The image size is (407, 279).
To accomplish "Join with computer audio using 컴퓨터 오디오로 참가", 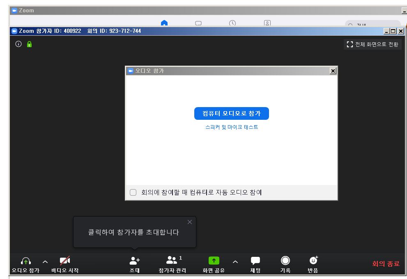I will click(x=232, y=113).
